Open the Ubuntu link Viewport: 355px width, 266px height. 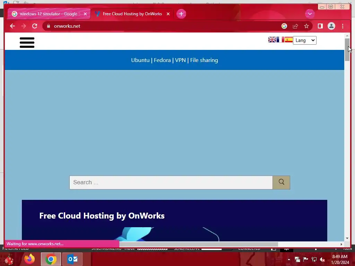point(140,60)
